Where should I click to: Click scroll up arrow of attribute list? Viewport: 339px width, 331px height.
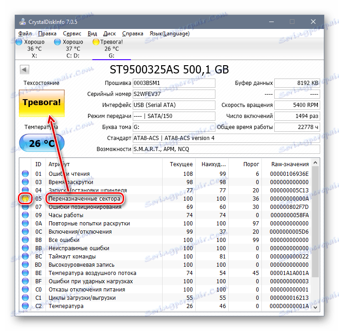[316, 163]
